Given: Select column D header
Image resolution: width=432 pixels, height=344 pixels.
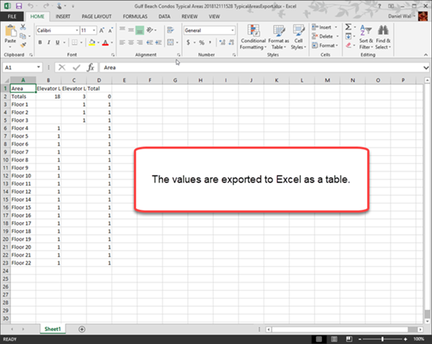Looking at the screenshot, I should coord(99,80).
